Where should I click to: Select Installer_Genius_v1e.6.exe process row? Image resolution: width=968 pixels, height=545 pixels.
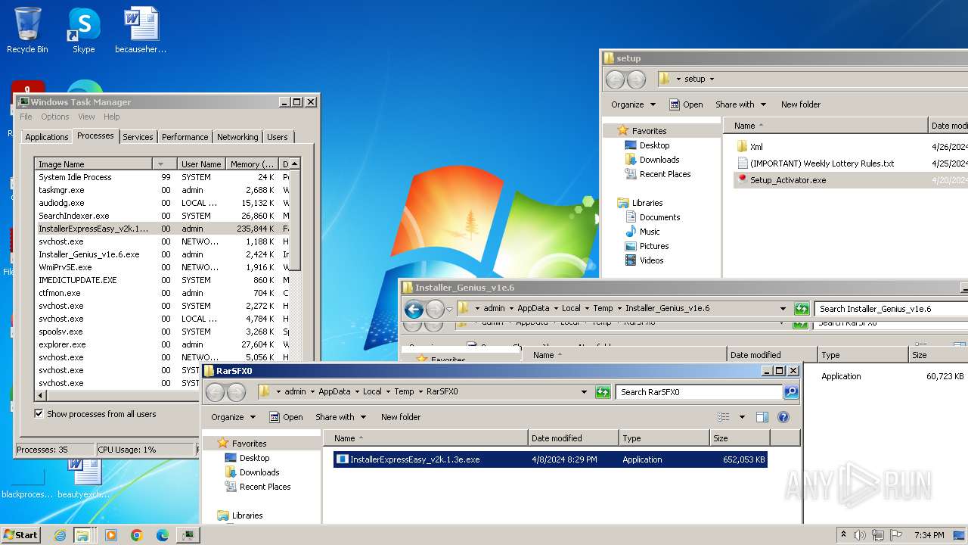tap(162, 254)
